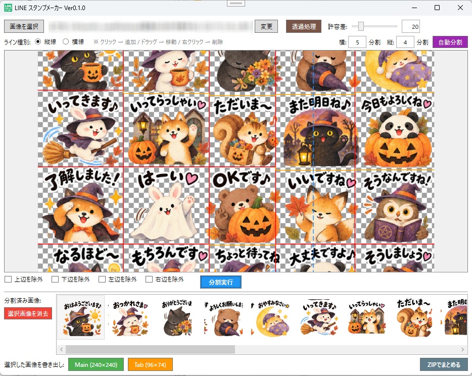Click the blurred file path field
This screenshot has width=472, height=376.
tap(151, 26)
